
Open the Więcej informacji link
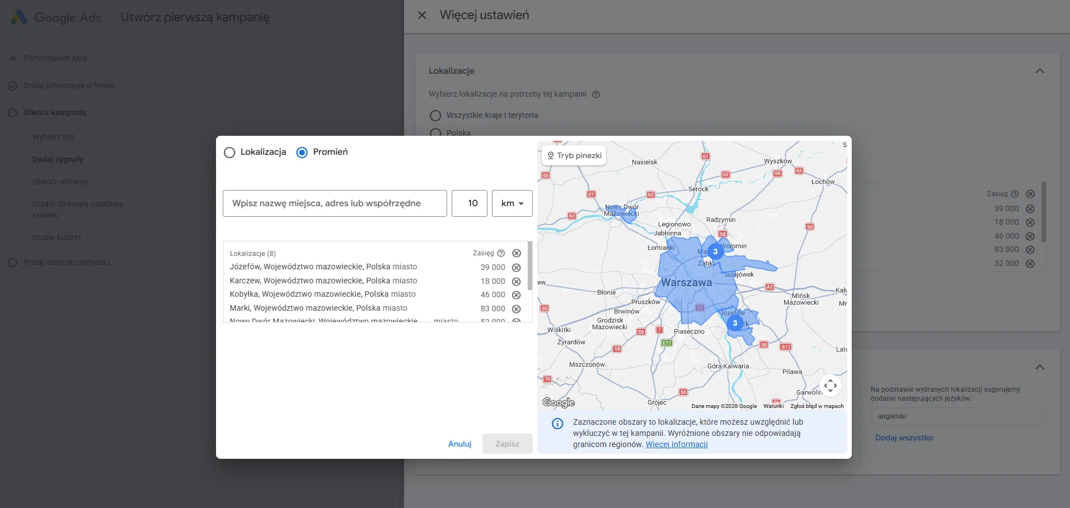tap(677, 444)
